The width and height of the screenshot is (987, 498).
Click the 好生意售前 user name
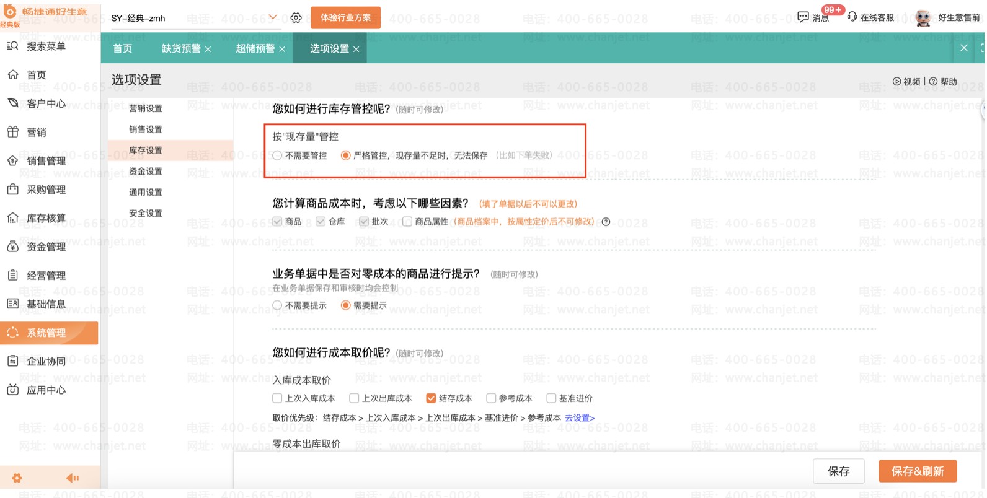(959, 17)
